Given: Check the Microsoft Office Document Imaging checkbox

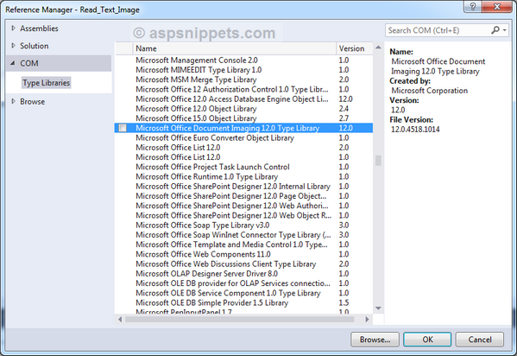Looking at the screenshot, I should [x=123, y=128].
